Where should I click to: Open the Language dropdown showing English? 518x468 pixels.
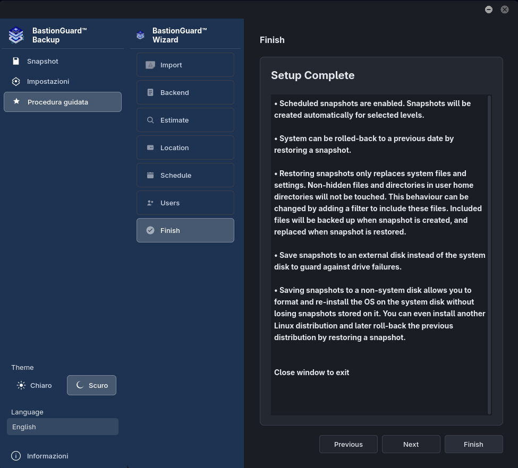[x=63, y=427]
